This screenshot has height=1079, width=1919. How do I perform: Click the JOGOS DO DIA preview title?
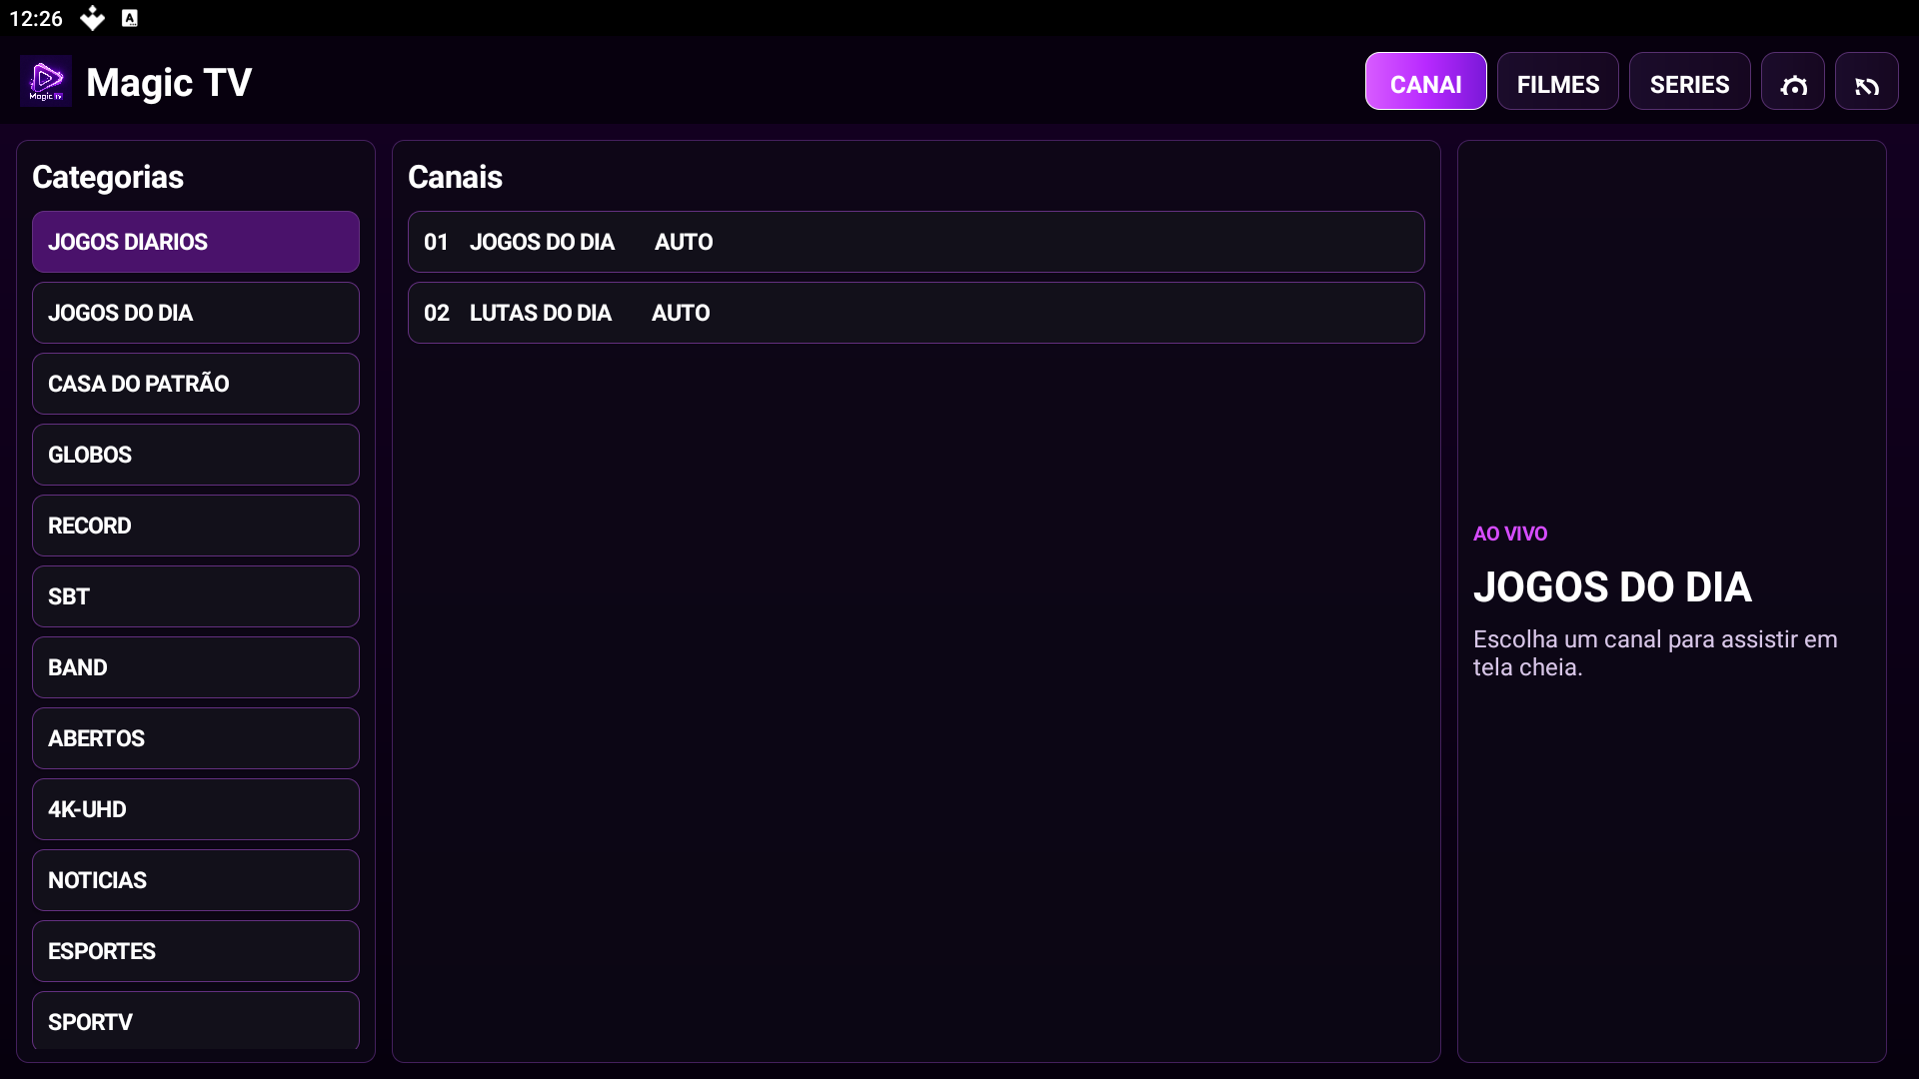tap(1612, 587)
